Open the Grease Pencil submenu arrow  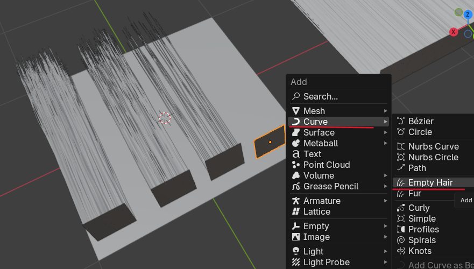pyautogui.click(x=385, y=187)
